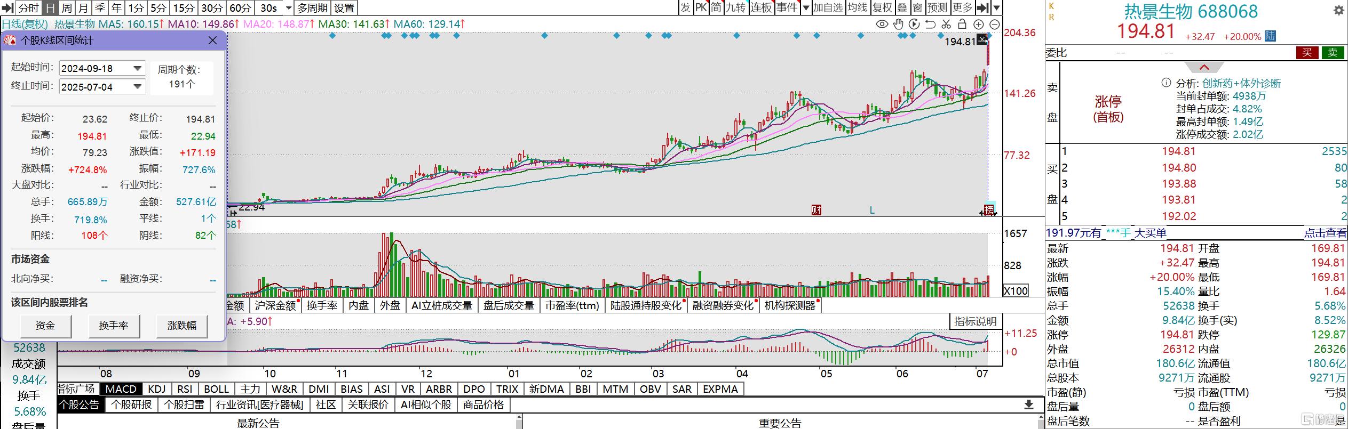Image resolution: width=1348 pixels, height=429 pixels.
Task: Click the 陆 badge next to +20.00%
Action: click(1271, 36)
